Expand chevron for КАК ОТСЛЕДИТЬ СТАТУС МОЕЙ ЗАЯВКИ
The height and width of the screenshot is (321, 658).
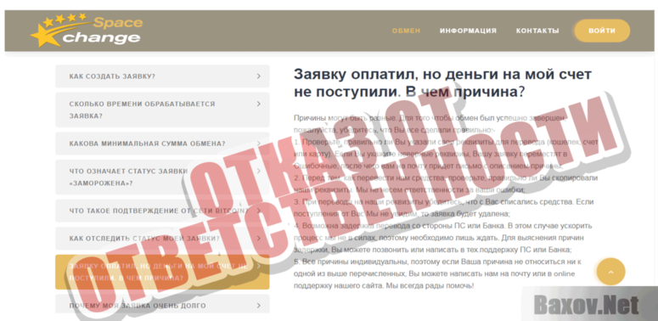(259, 239)
